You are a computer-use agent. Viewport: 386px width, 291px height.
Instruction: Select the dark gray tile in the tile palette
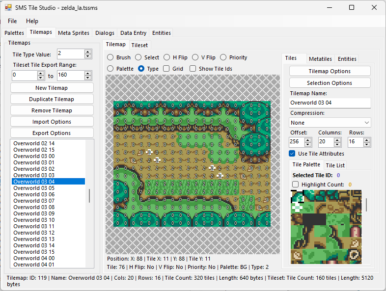tap(314, 219)
